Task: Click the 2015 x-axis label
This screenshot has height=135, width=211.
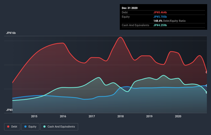Action: tap(34, 116)
